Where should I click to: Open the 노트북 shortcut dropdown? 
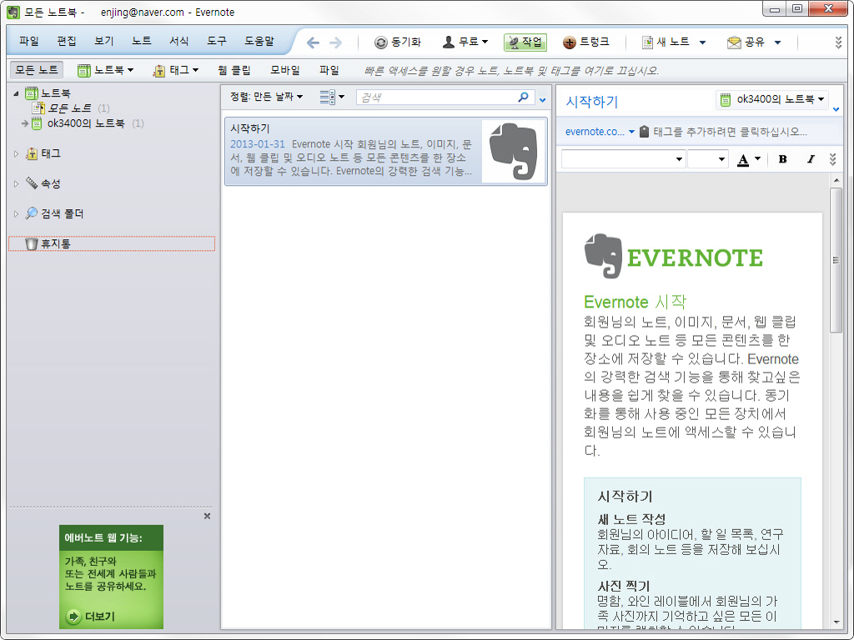[105, 70]
